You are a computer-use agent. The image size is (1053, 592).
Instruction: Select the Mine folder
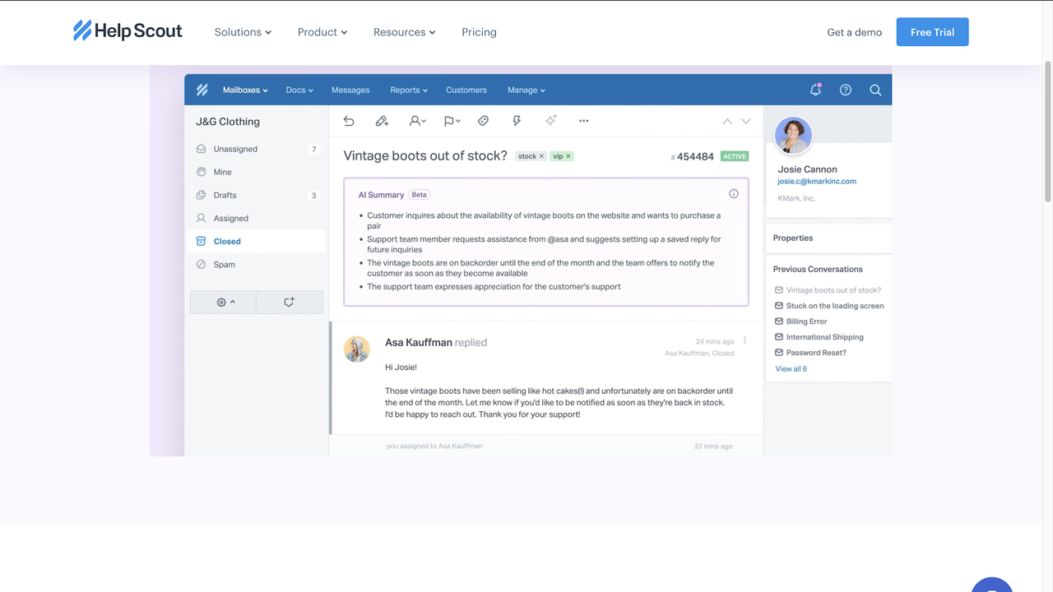(x=257, y=172)
